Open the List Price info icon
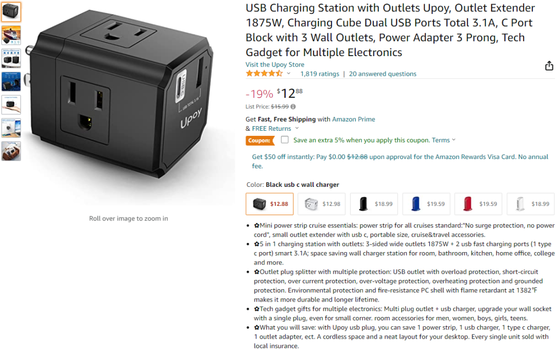 point(293,107)
